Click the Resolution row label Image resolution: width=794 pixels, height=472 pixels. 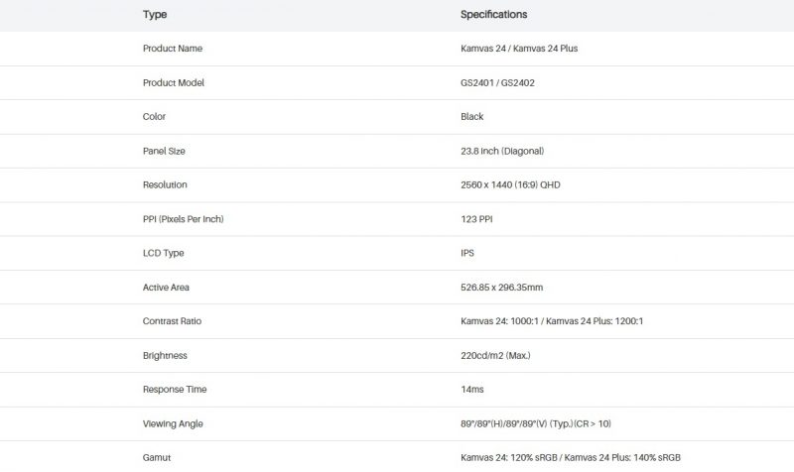click(165, 185)
